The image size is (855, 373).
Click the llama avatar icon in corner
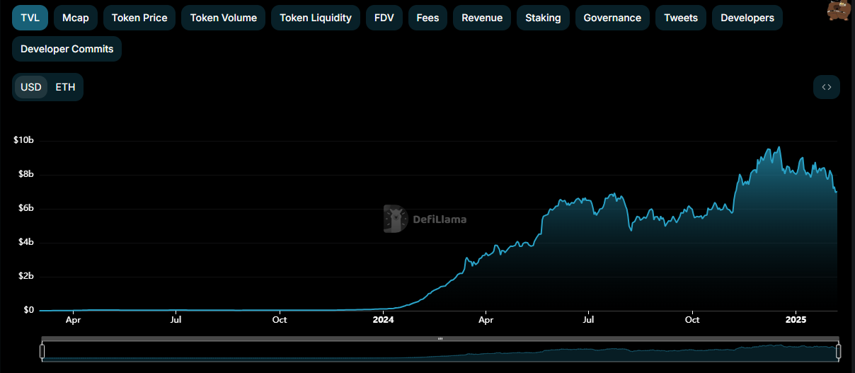coord(838,10)
